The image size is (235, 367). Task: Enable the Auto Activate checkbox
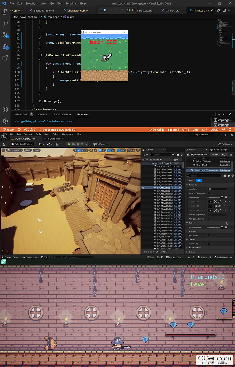(x=209, y=235)
